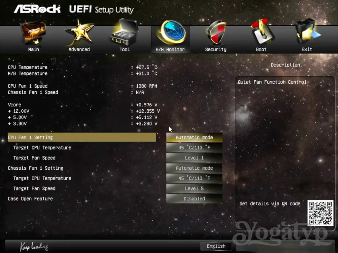The image size is (338, 253).
Task: Change CPU Fan 1 Target CPU Temperature value
Action: 194,148
